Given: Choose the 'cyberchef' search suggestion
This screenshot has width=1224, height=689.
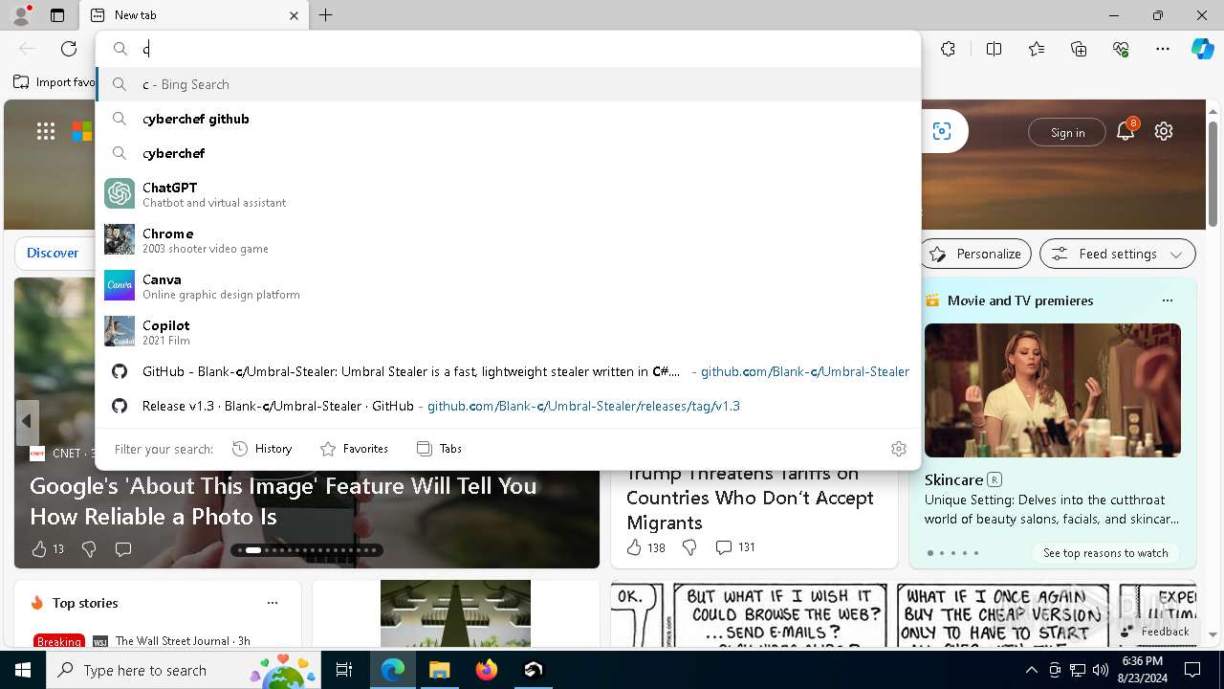Looking at the screenshot, I should 509,153.
